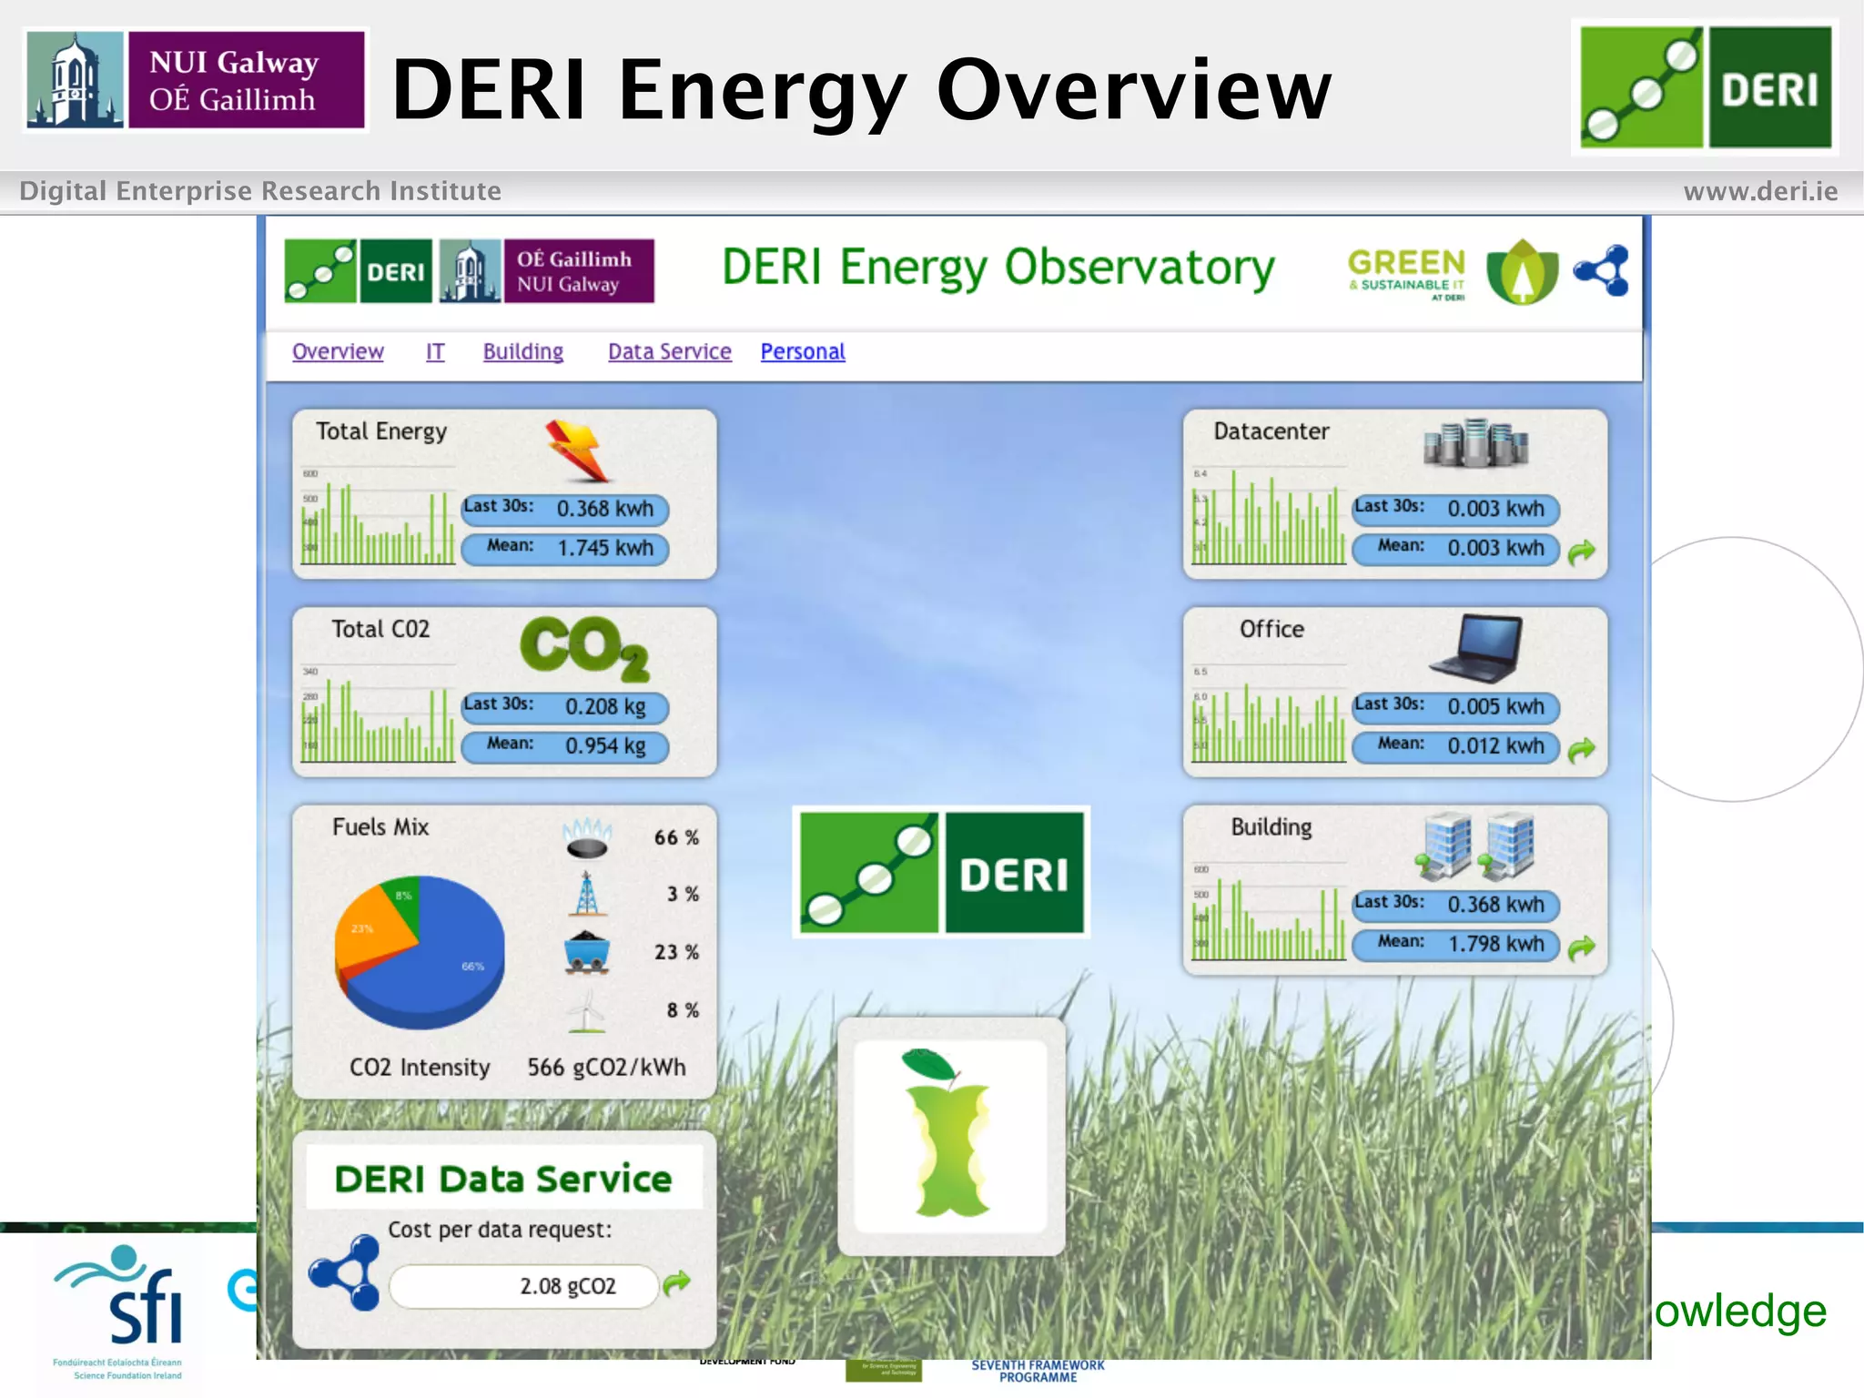The width and height of the screenshot is (1864, 1398).
Task: Click the green apple core image
Action: [951, 1136]
